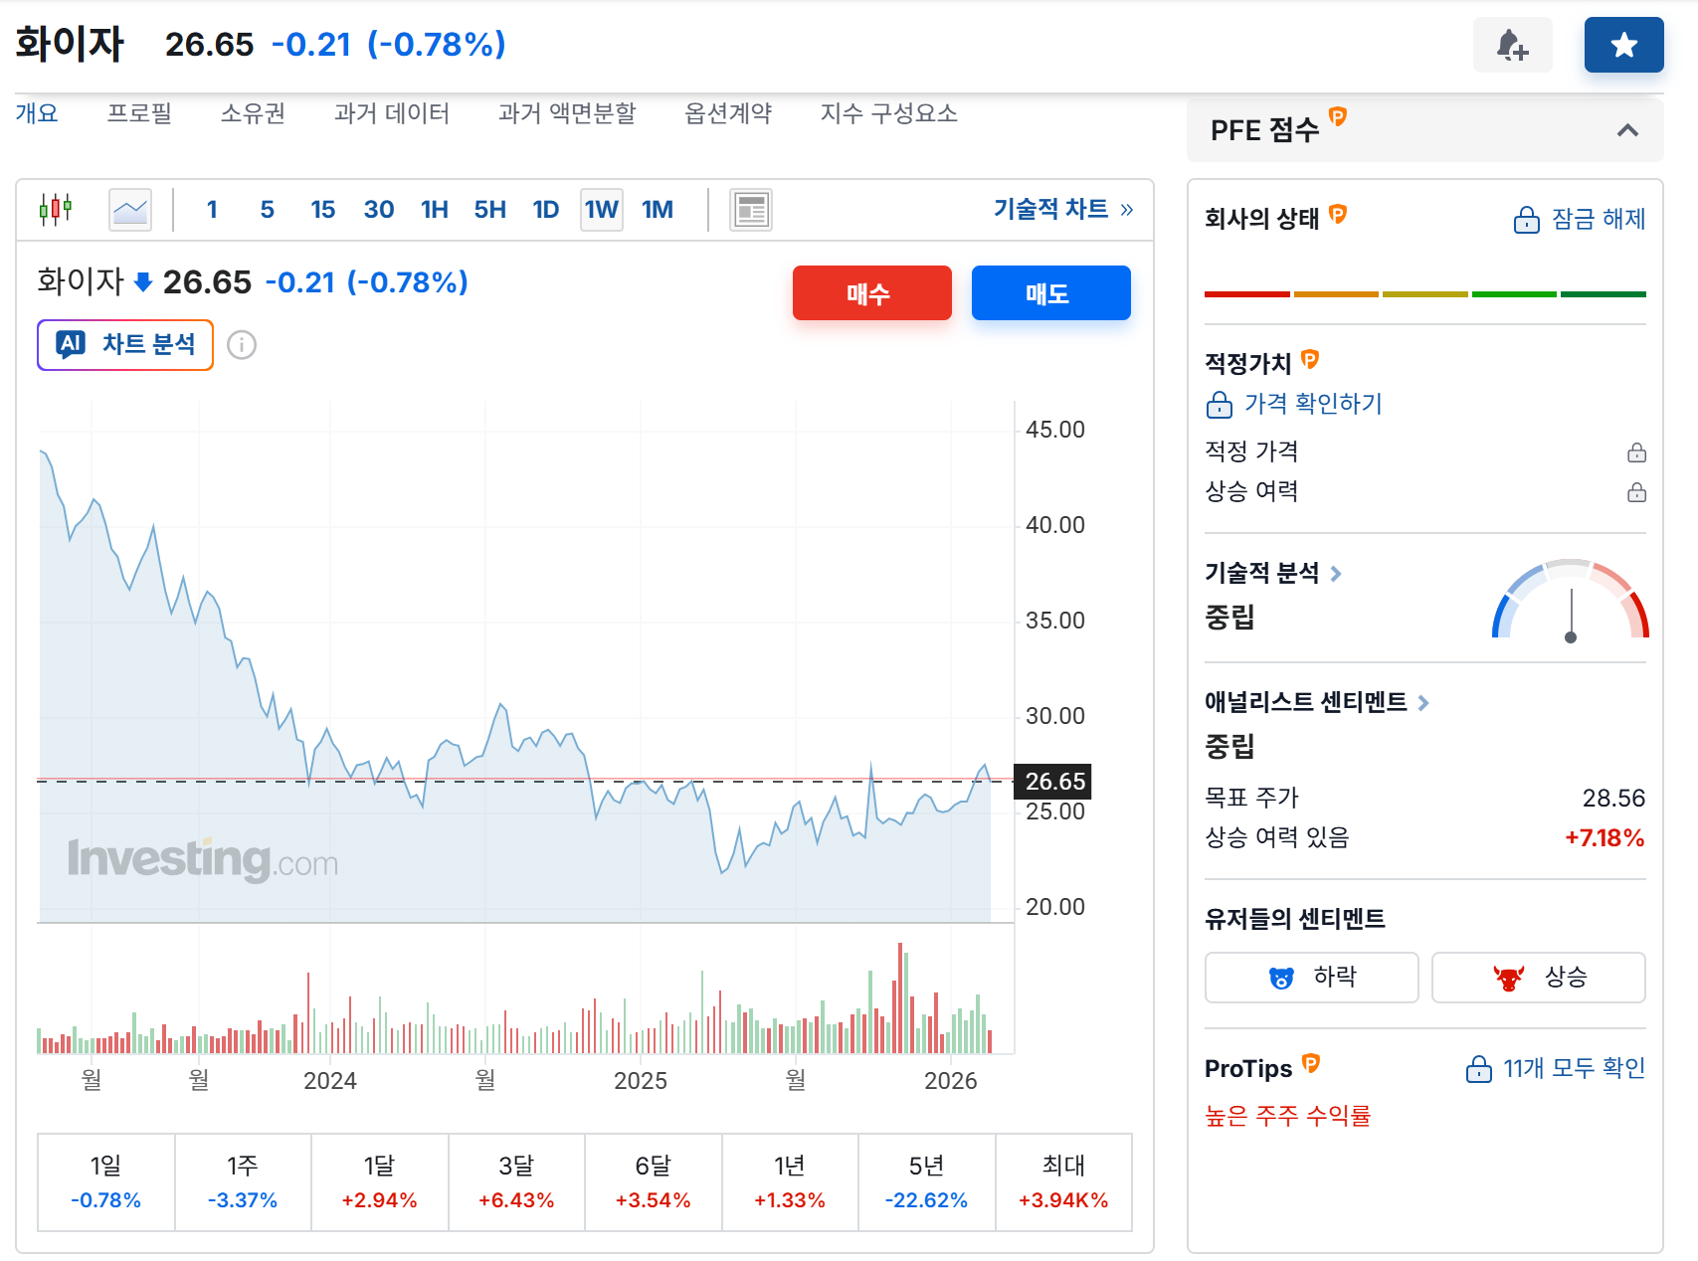Collapse the PFE 점수 panel
This screenshot has height=1261, width=1698.
click(x=1627, y=130)
